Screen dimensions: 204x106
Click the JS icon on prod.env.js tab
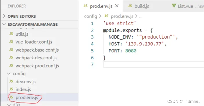point(86,6)
